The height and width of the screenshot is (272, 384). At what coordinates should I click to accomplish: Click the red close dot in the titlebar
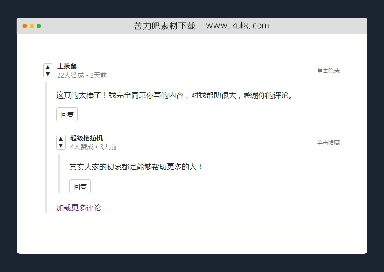coord(24,26)
